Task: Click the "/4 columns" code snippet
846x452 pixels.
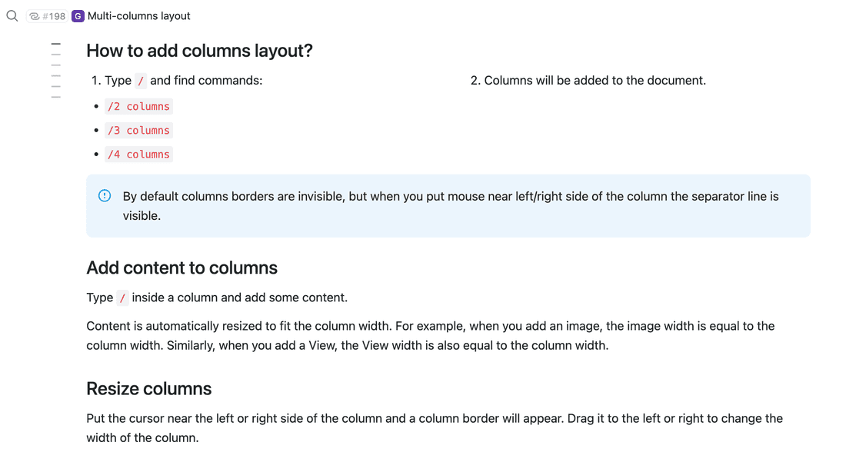Action: pyautogui.click(x=138, y=155)
